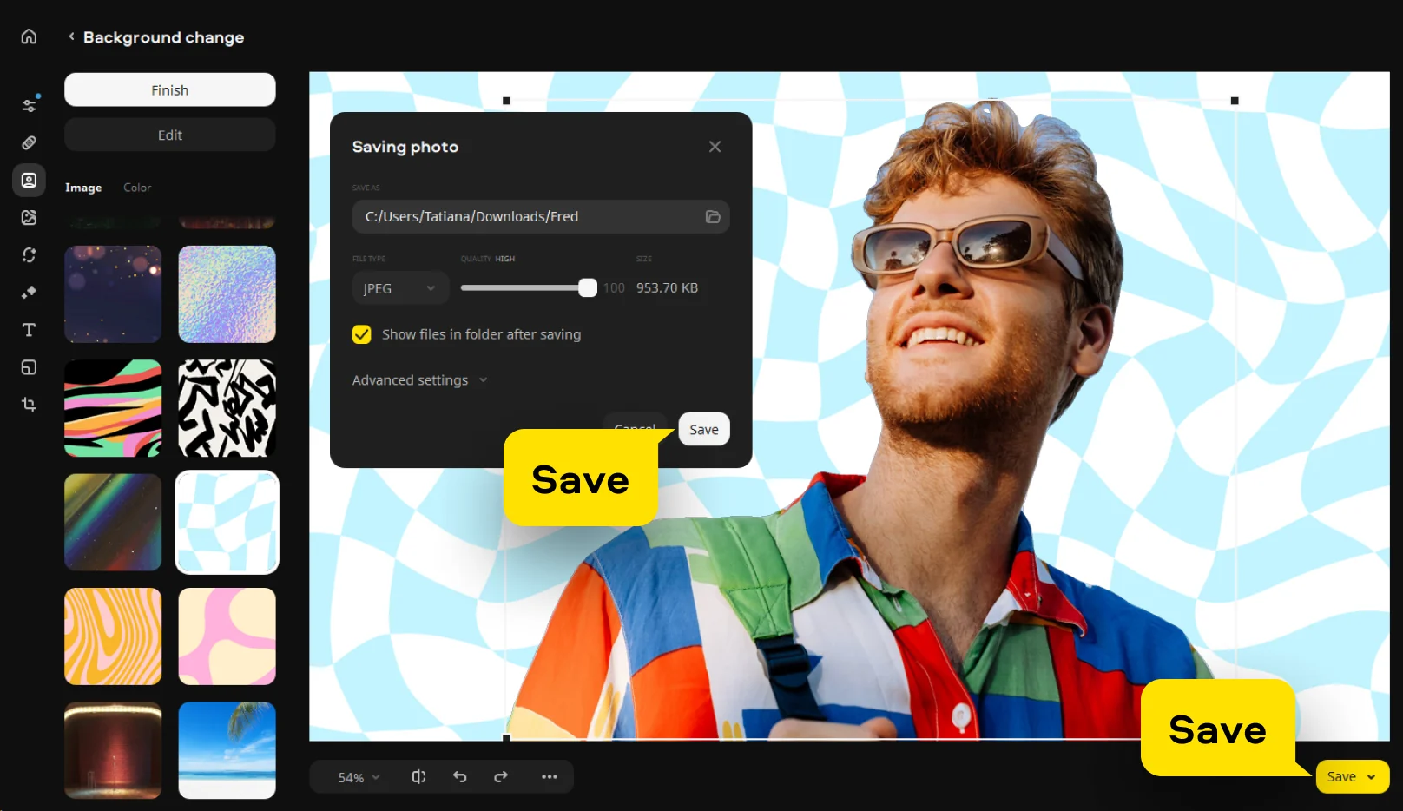Click the quality value 100 field
Image resolution: width=1403 pixels, height=811 pixels.
[614, 288]
